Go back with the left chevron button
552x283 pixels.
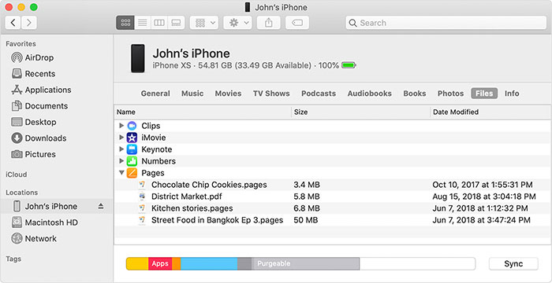click(x=13, y=23)
